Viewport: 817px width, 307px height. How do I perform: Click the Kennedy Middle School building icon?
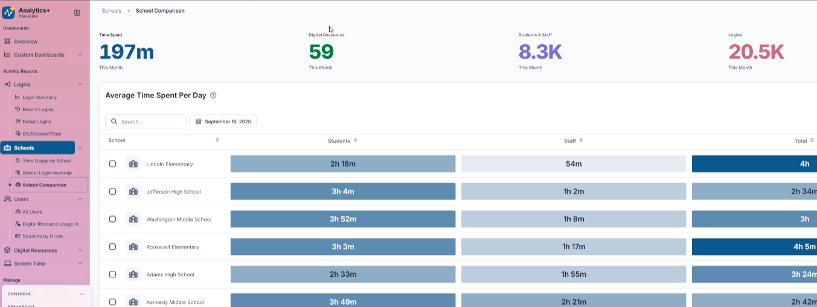point(133,301)
